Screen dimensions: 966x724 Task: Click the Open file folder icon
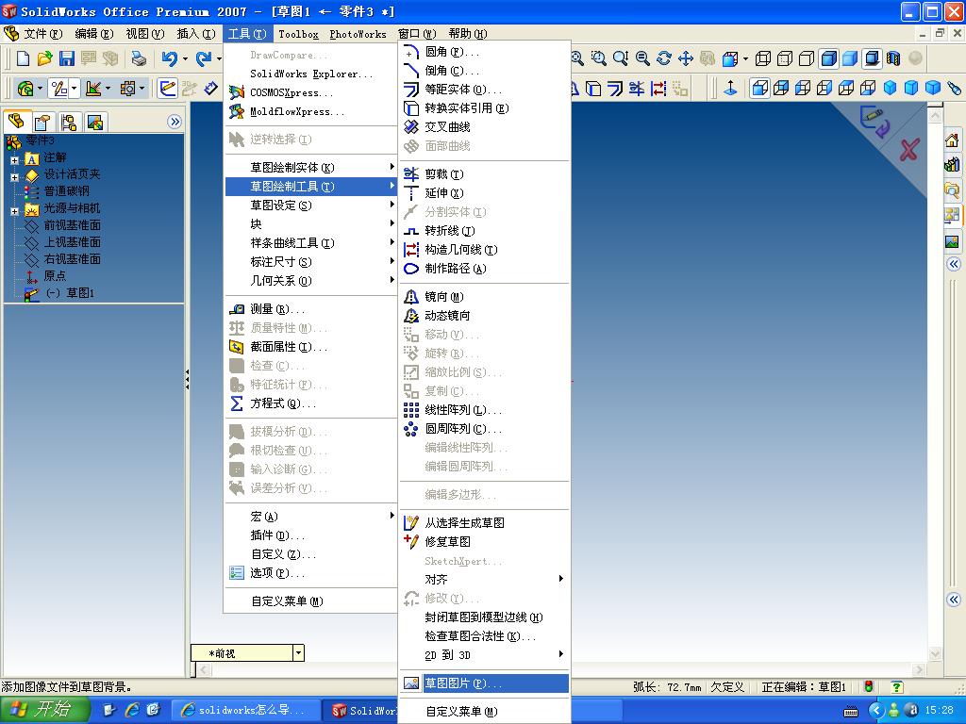tap(45, 58)
